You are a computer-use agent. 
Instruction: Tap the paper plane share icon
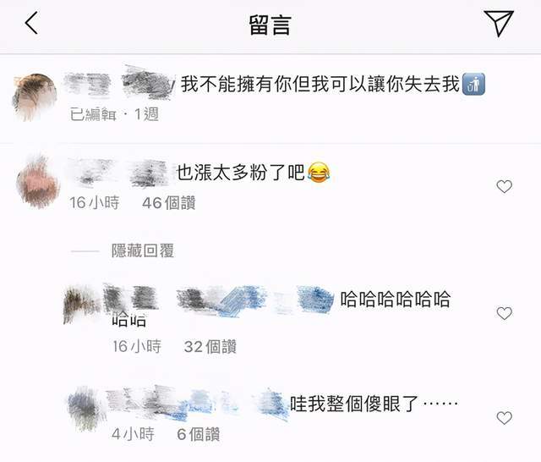(499, 23)
